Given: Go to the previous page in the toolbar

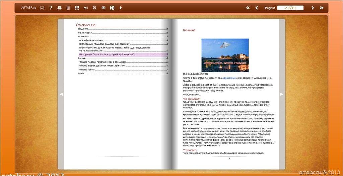Looking at the screenshot, I should coord(257,8).
